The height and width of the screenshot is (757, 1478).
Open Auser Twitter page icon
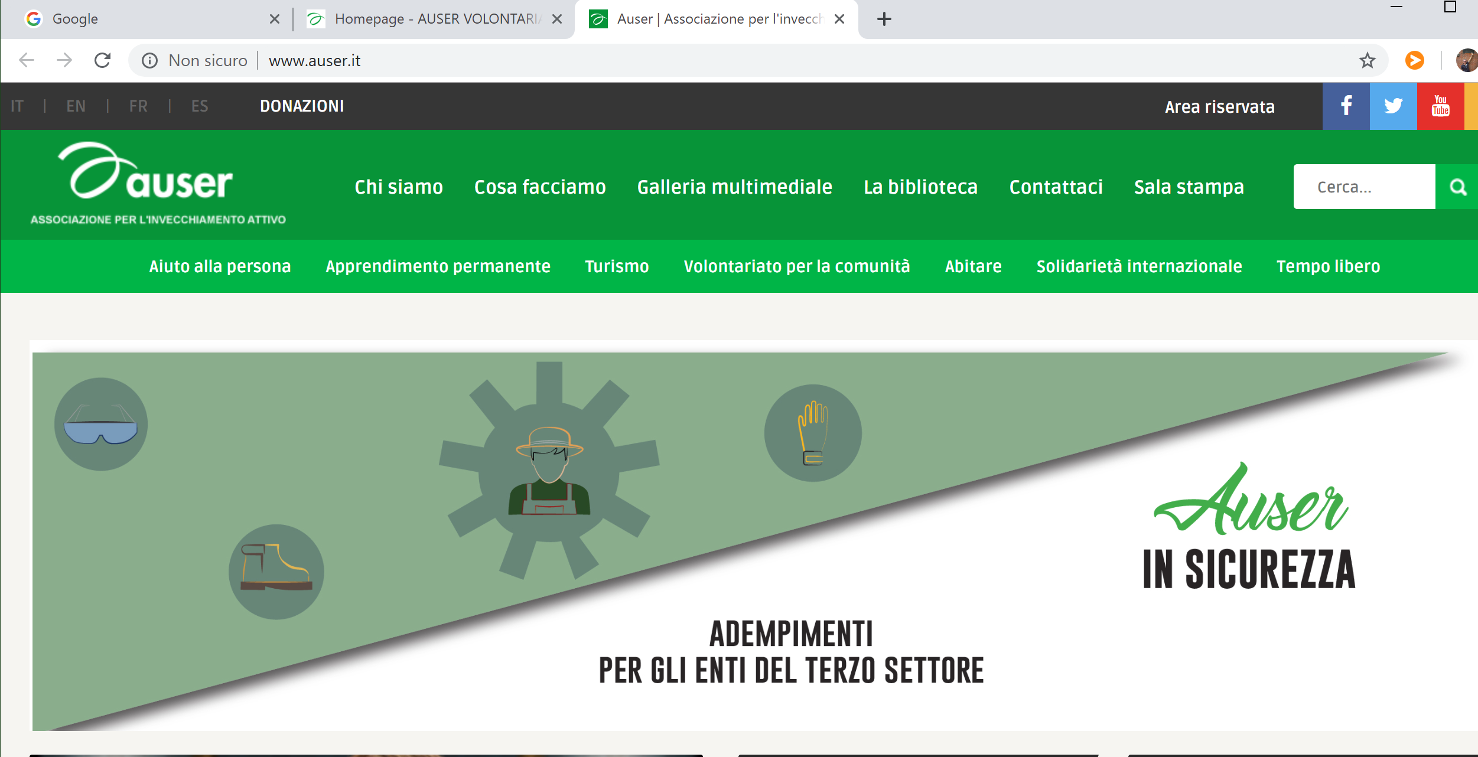[x=1393, y=106]
